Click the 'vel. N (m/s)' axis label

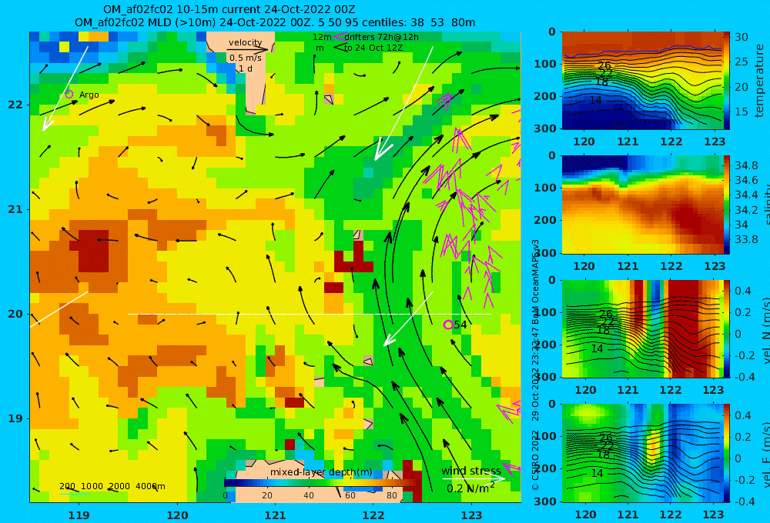click(x=765, y=330)
